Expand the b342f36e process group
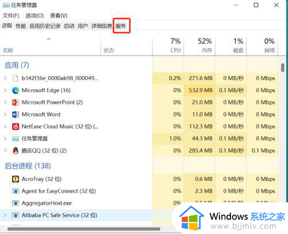288x234 pixels. pos(5,78)
